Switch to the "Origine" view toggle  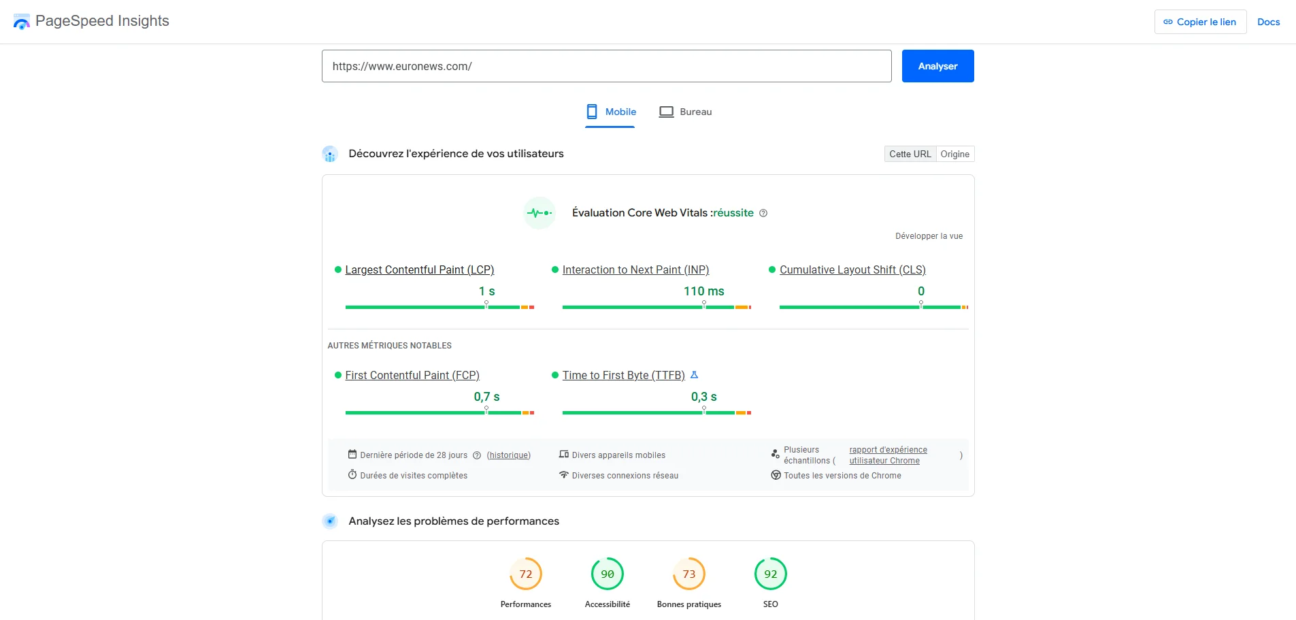[954, 154]
